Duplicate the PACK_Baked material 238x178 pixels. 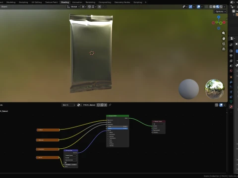point(102,105)
